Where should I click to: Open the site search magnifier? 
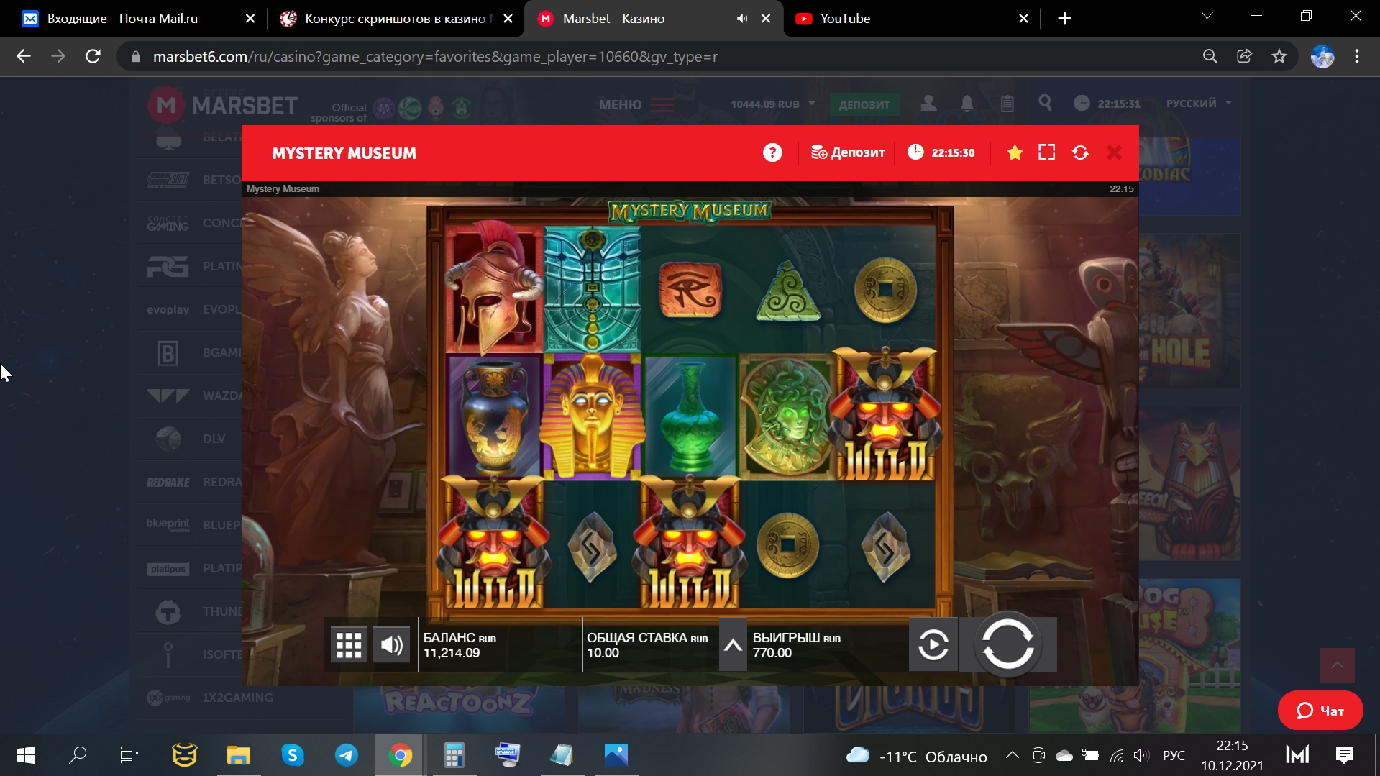(1045, 103)
